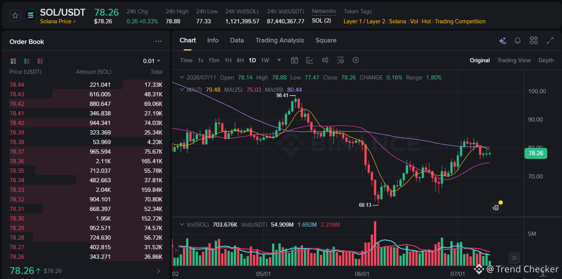Image resolution: width=562 pixels, height=279 pixels.
Task: Switch chart to Trading View
Action: 514,60
